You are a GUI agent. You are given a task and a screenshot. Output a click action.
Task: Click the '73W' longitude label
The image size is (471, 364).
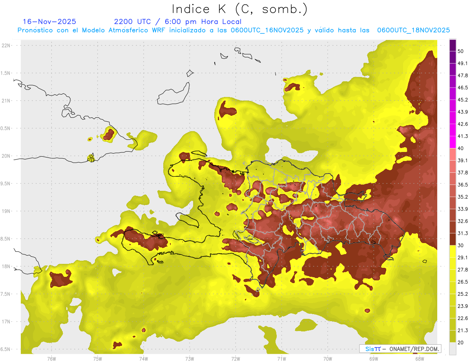190,359
